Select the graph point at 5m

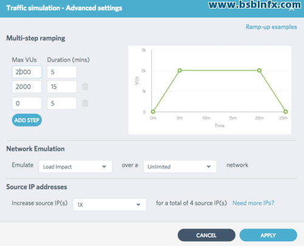click(179, 70)
